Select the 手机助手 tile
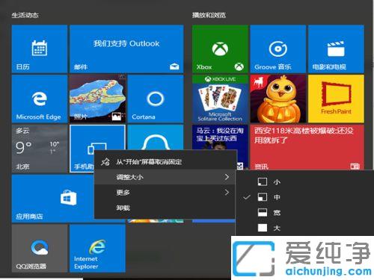The image size is (374, 280). point(82,149)
